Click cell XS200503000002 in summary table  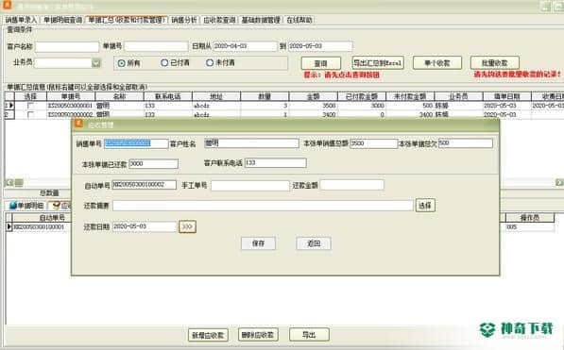71,115
